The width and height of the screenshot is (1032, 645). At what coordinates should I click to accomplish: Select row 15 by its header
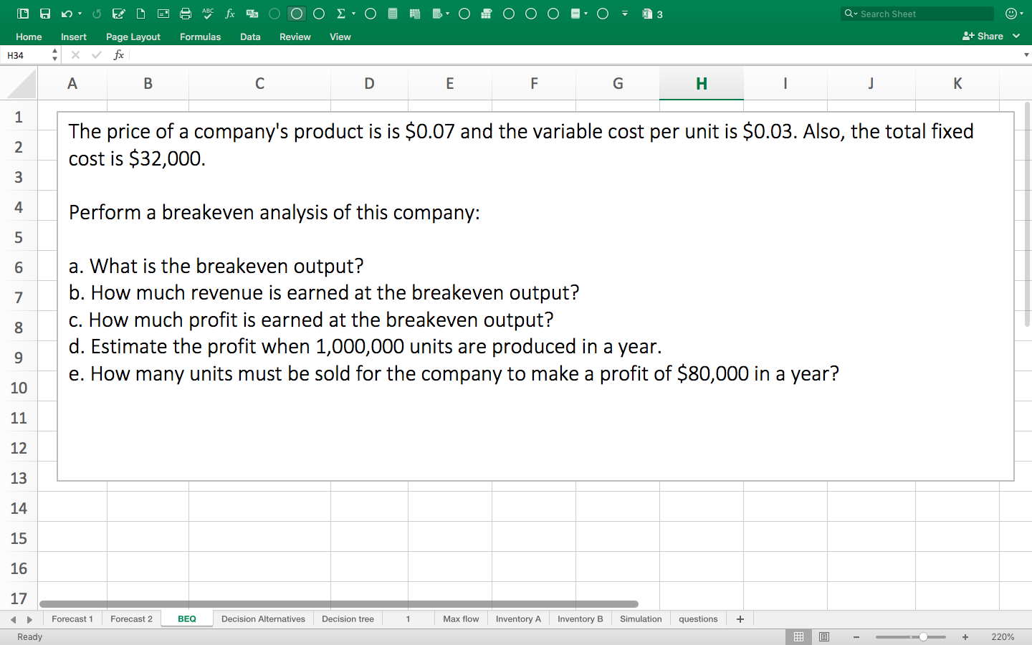[x=19, y=538]
